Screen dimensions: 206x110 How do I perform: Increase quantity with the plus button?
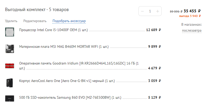pyautogui.click(x=157, y=11)
